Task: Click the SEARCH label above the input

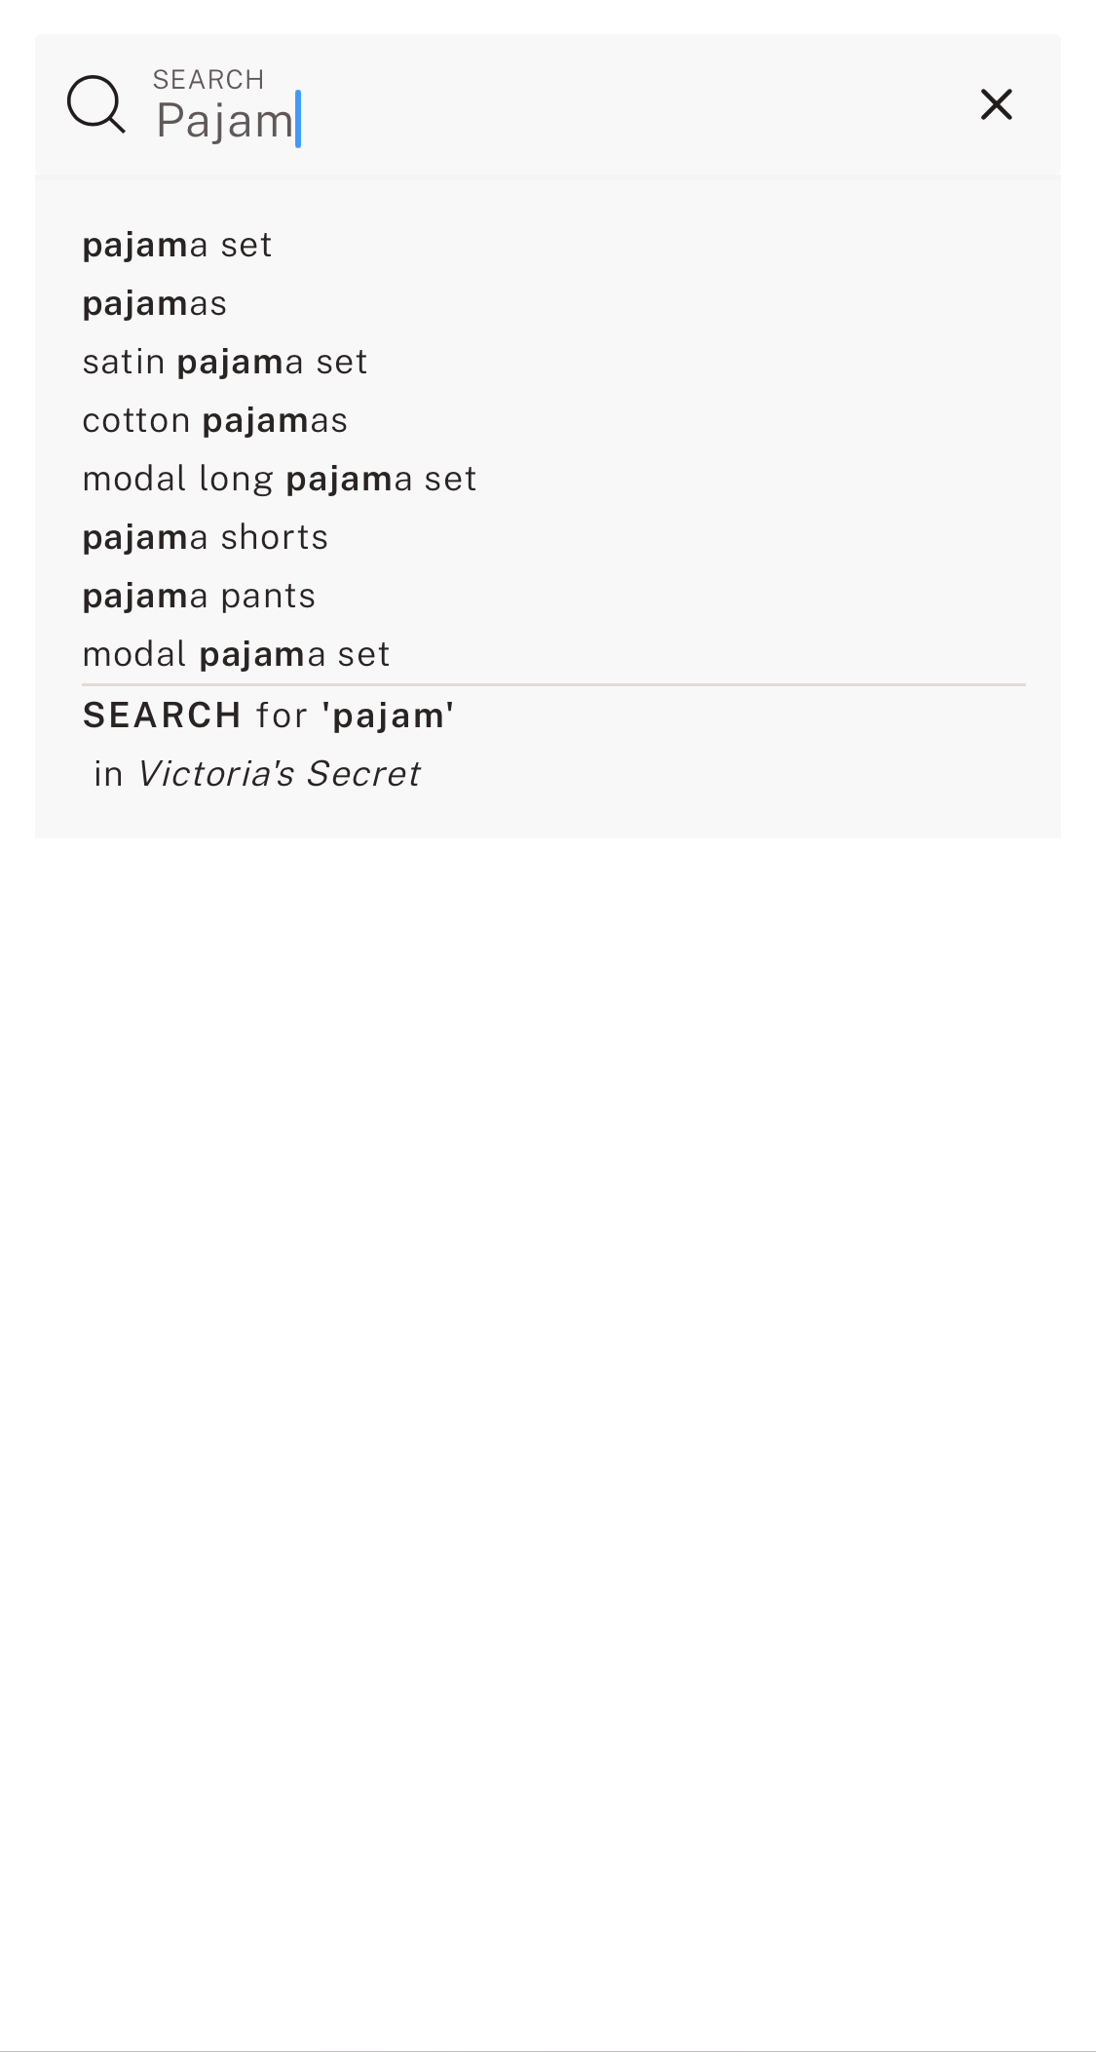Action: (208, 77)
